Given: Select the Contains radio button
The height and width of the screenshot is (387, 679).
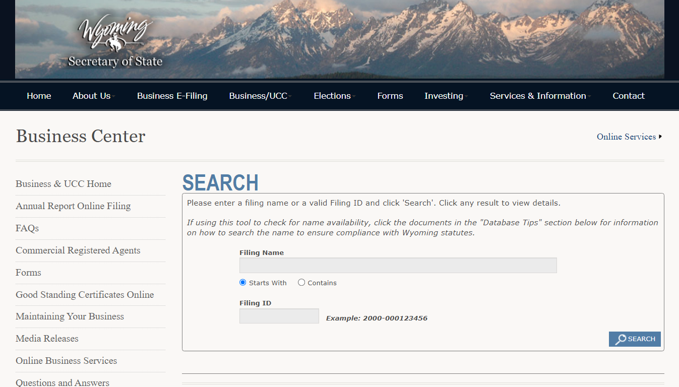Looking at the screenshot, I should click(301, 283).
